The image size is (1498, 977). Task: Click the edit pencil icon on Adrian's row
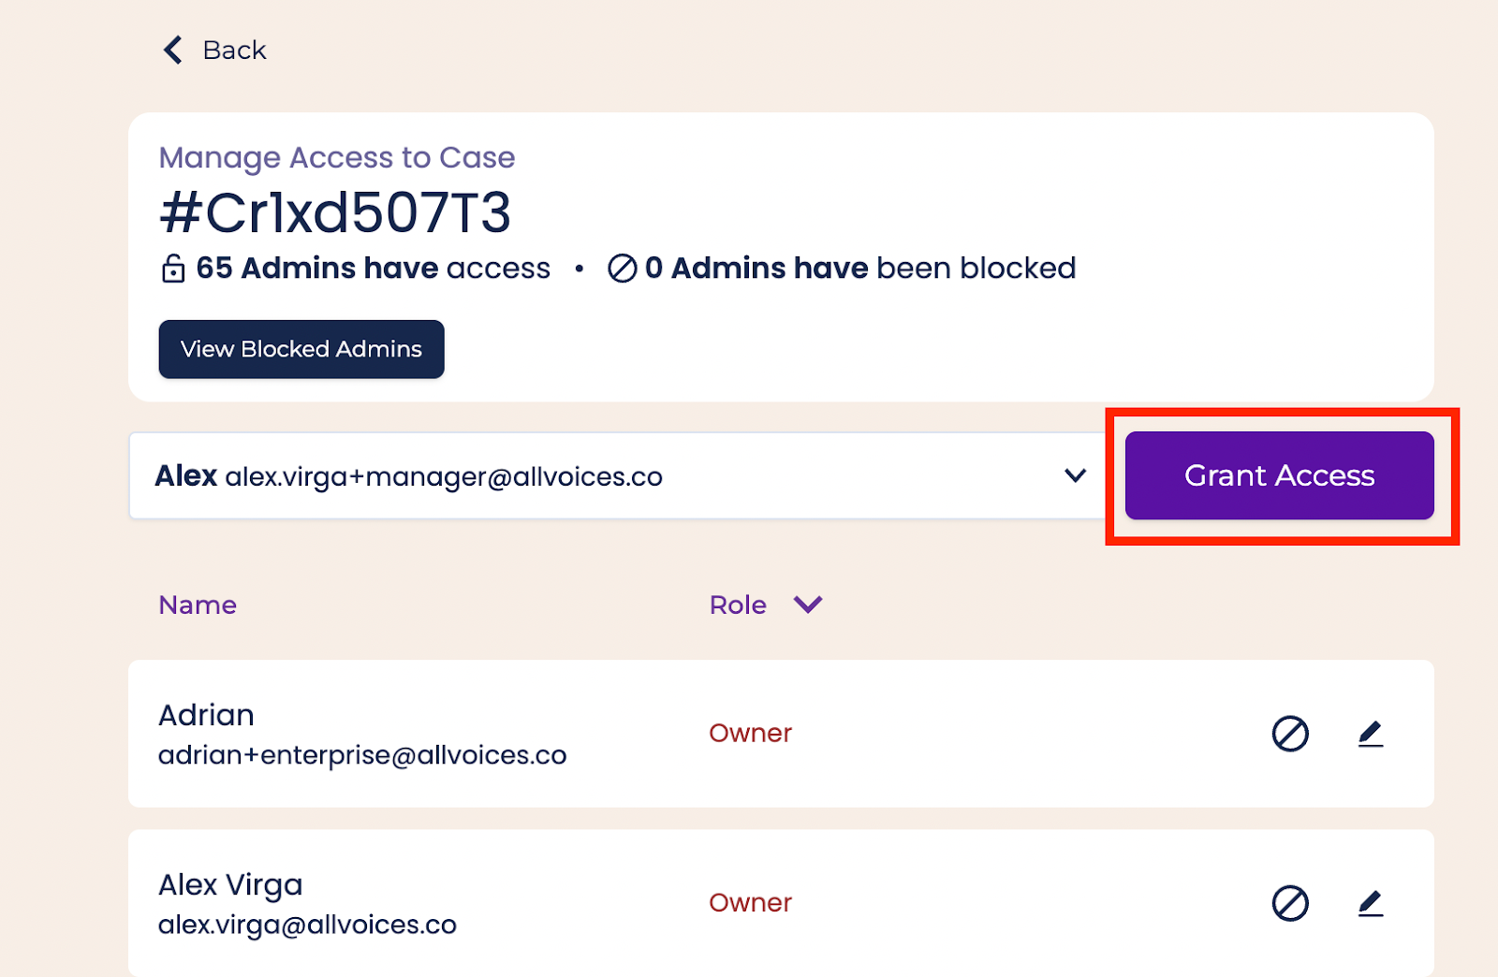coord(1371,734)
